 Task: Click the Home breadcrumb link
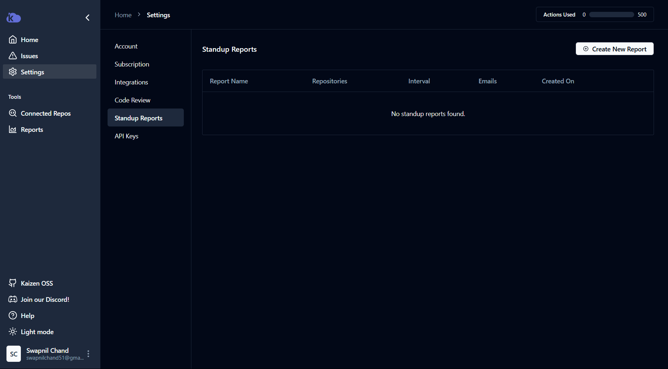point(123,15)
